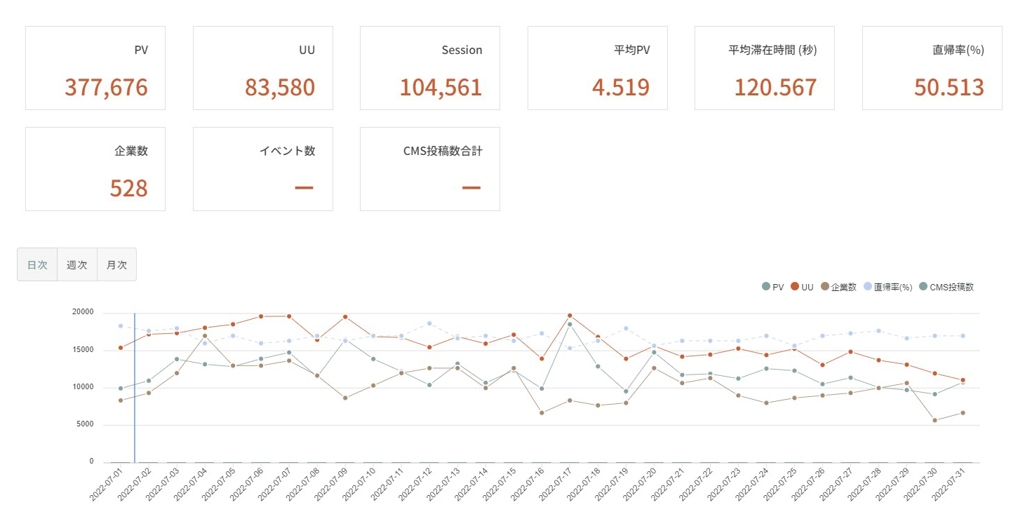
Task: Click the 直帰率 data point on 2022-07-01
Action: (x=121, y=326)
